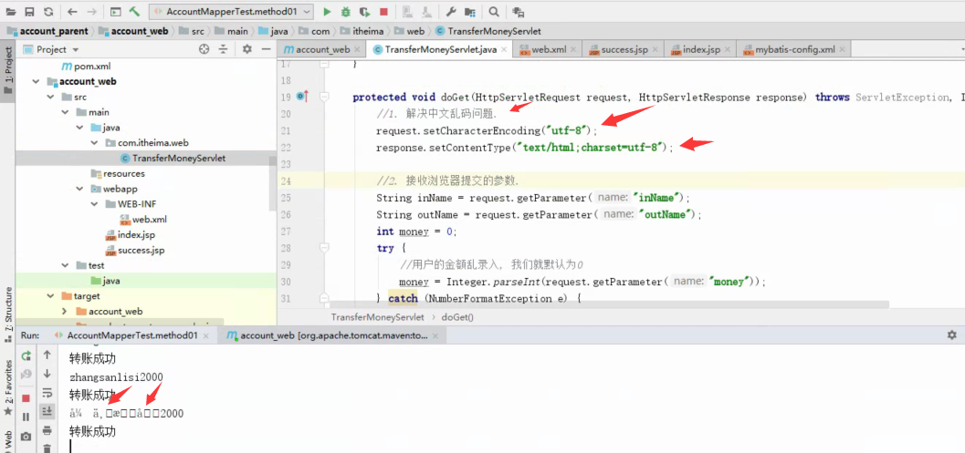Close the web.xml editor tab

point(573,50)
